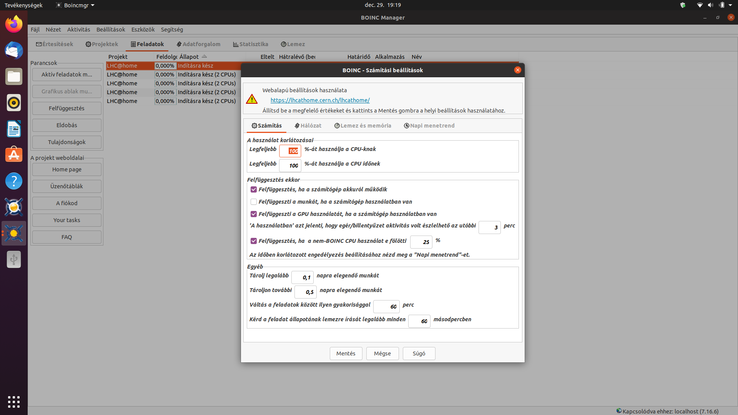Click the Eldobás button
Image resolution: width=738 pixels, height=415 pixels.
point(67,125)
